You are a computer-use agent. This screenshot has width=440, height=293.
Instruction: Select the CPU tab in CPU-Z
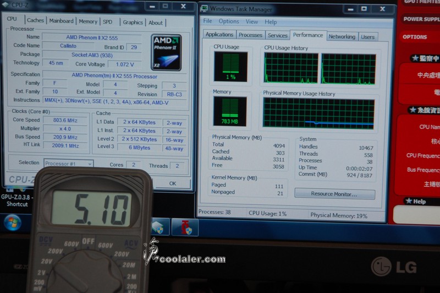tap(12, 19)
